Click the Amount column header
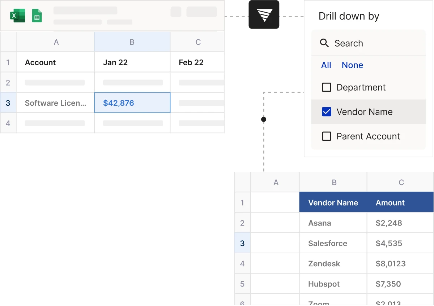This screenshot has height=306, width=434. (x=390, y=202)
